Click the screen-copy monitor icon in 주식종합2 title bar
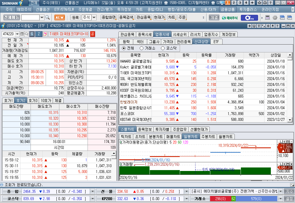This screenshot has width=295, height=203. (x=254, y=26)
